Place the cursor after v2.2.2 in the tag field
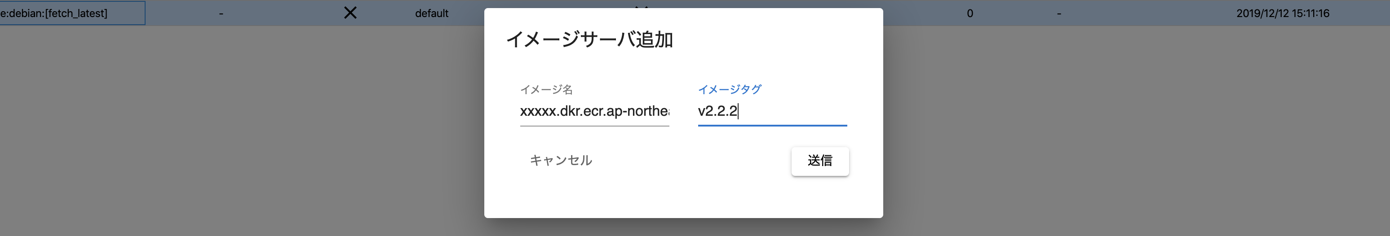This screenshot has height=236, width=1390. (x=738, y=111)
